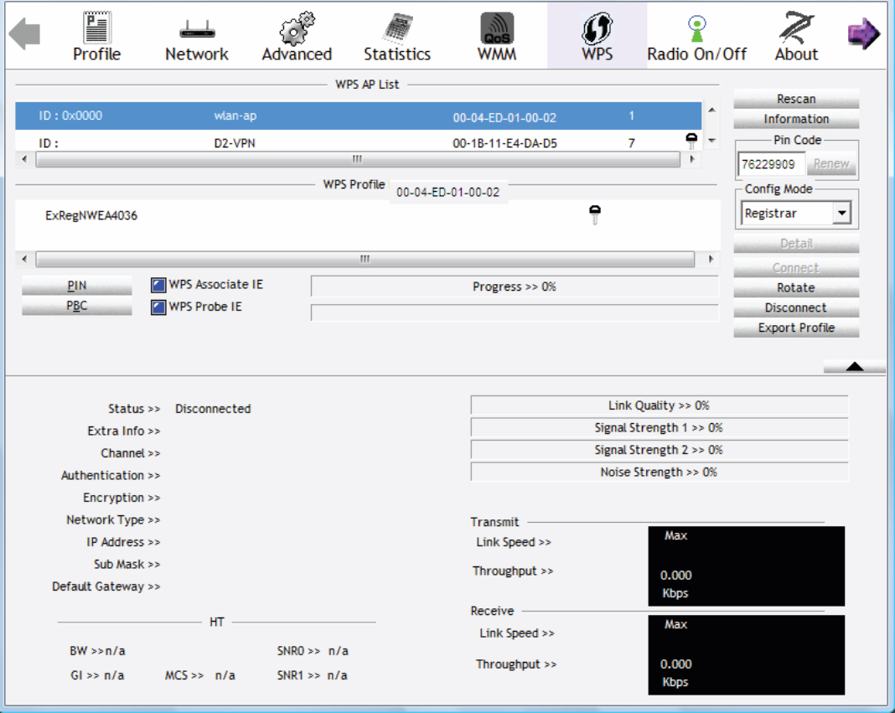Viewport: 895px width, 713px height.
Task: Open the About icon
Action: 797,28
